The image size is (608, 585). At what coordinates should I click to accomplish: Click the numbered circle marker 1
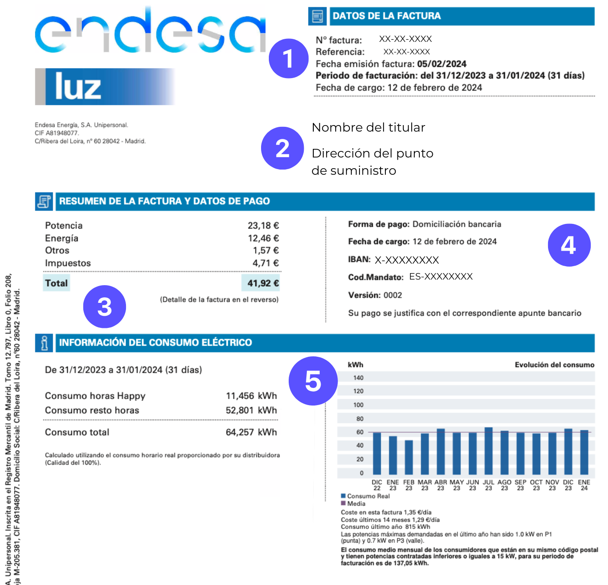coord(288,59)
